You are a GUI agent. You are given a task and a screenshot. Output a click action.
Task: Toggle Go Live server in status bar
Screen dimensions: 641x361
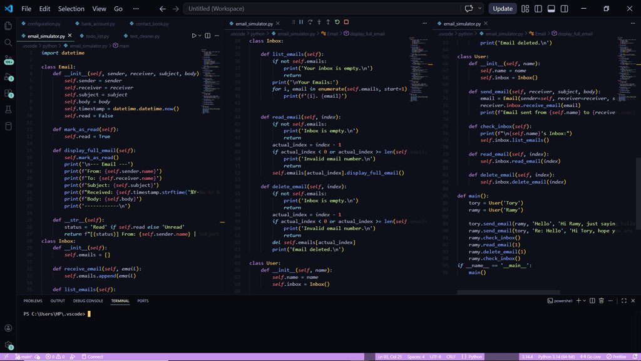pyautogui.click(x=591, y=357)
